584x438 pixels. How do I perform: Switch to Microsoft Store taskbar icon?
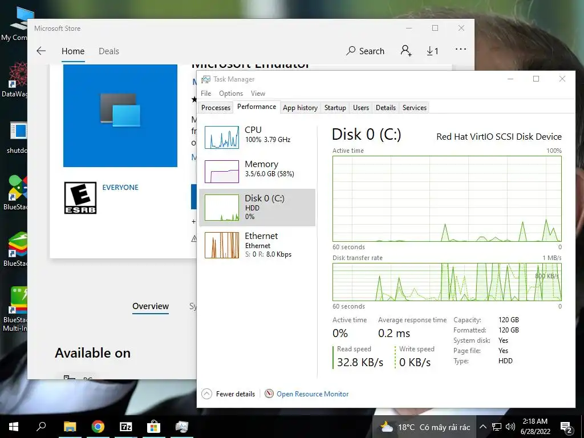(153, 427)
